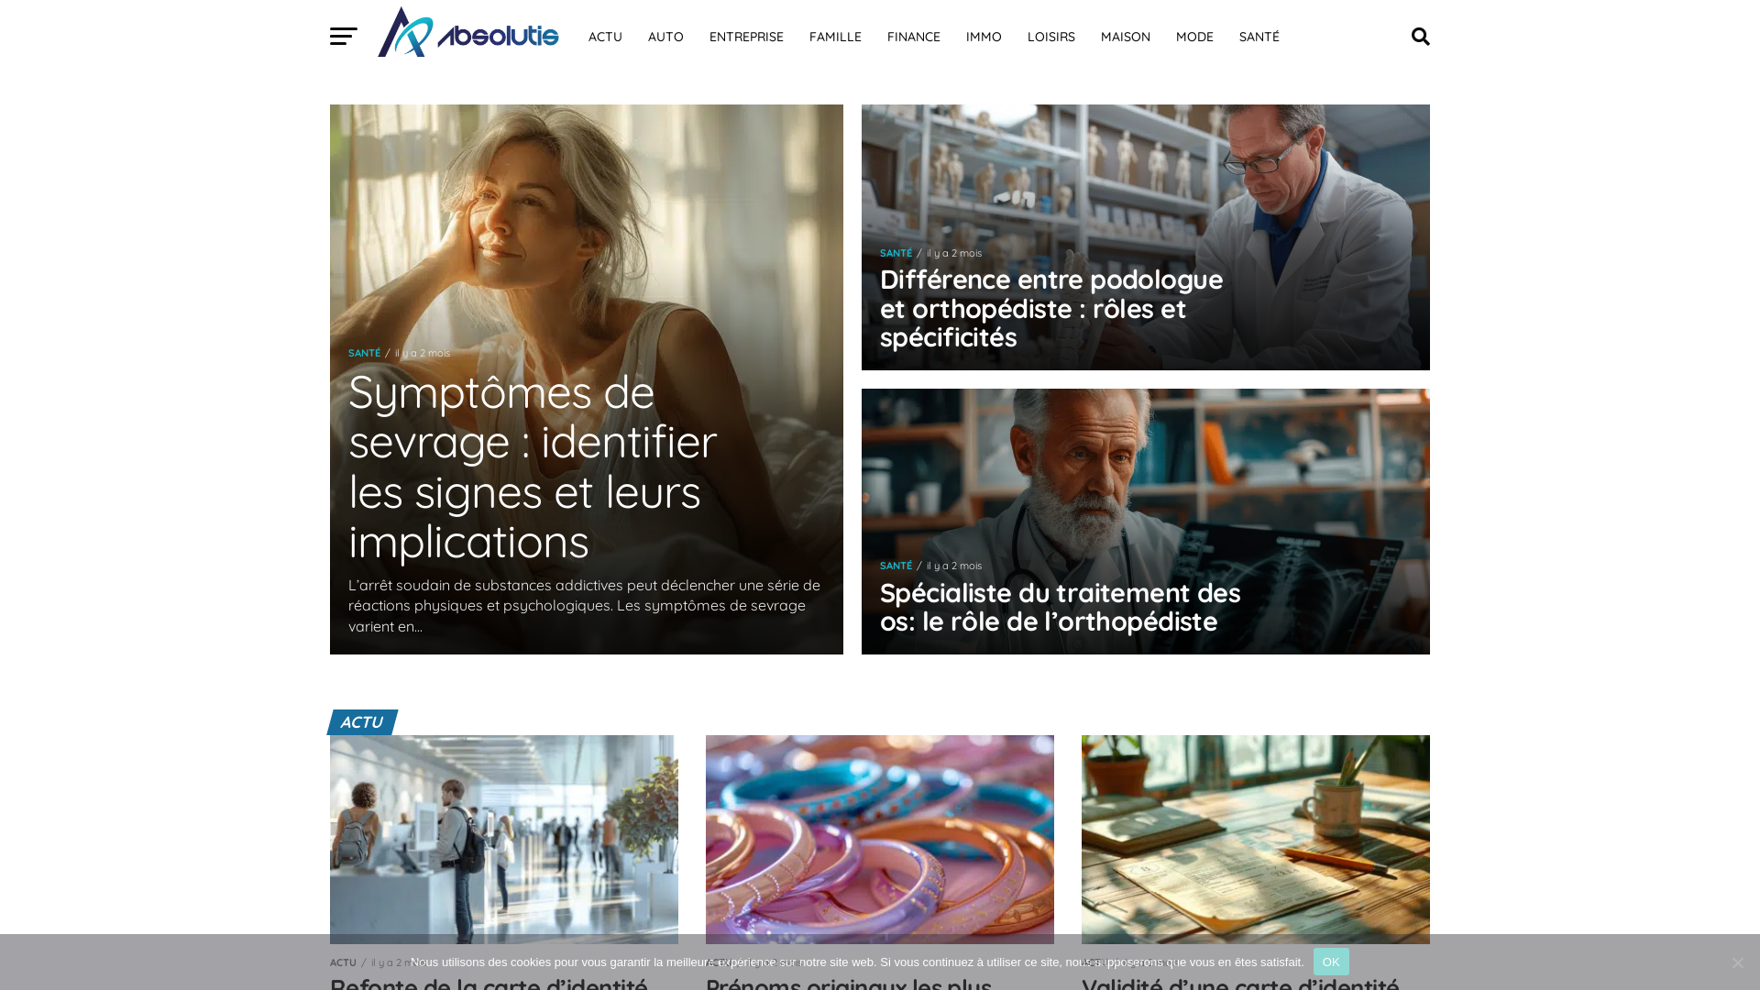Open the search magnifier icon
Viewport: 1760px width, 990px height.
tap(1420, 37)
